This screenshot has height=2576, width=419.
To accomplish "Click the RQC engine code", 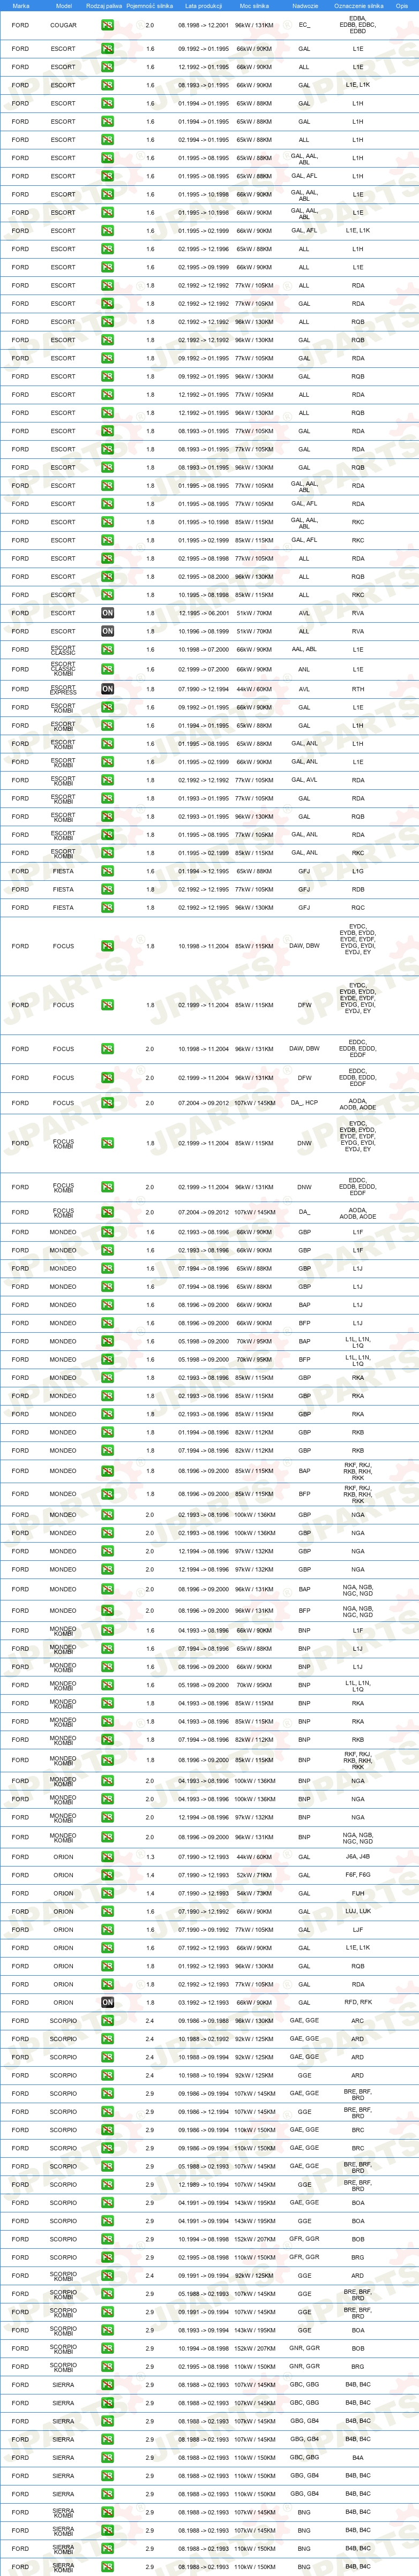I will click(358, 907).
